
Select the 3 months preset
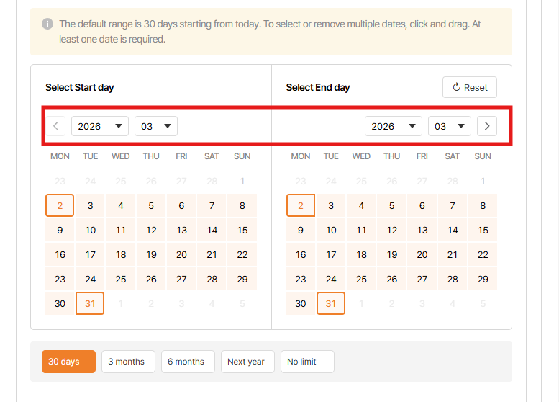tap(126, 362)
